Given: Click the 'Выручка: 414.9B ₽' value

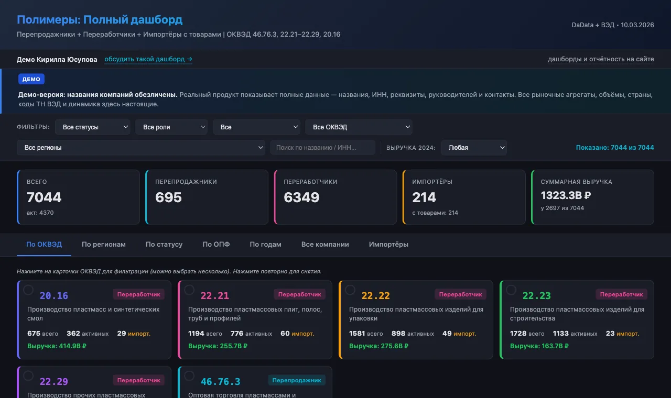Looking at the screenshot, I should [57, 346].
